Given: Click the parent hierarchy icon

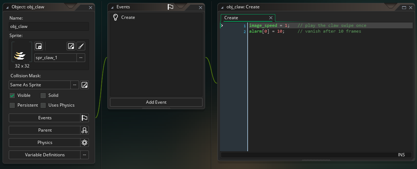Looking at the screenshot, I should pyautogui.click(x=84, y=130).
